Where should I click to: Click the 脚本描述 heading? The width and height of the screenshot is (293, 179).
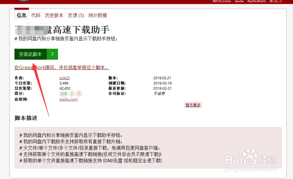tap(26, 118)
